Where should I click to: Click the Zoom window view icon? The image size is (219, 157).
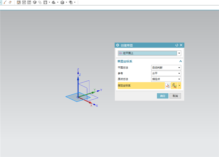19,2
